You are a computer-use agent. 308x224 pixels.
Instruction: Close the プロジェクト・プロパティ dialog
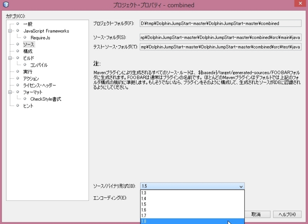[300, 3]
